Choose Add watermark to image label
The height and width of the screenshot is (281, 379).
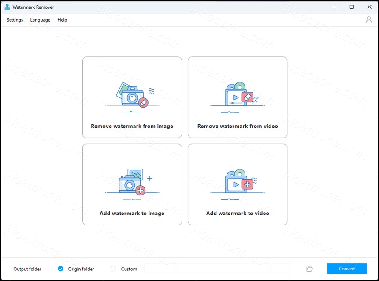coord(132,213)
